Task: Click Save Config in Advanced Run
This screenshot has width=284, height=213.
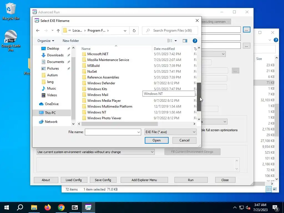Action: coord(103,180)
